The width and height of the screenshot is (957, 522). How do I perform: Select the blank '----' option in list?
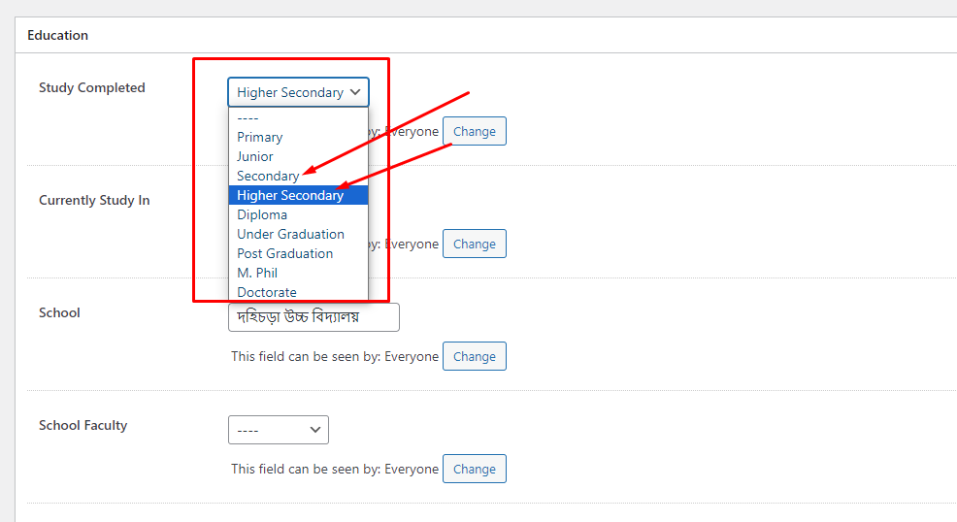(x=248, y=117)
